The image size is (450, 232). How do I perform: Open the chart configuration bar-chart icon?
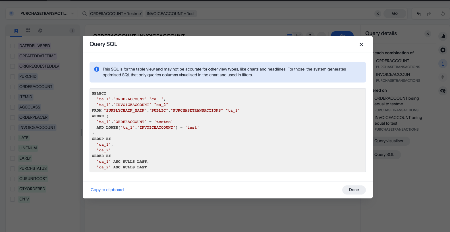coord(443,36)
